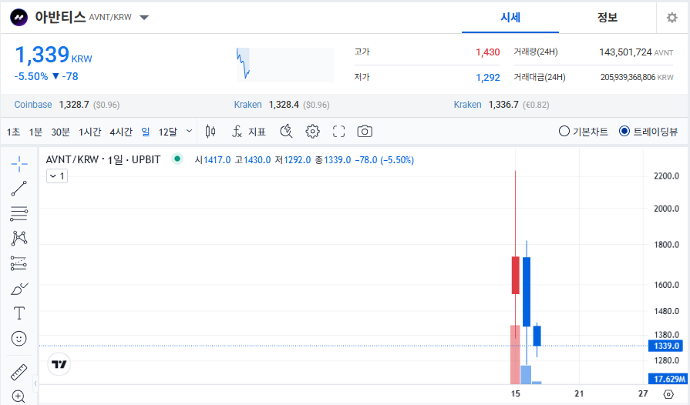The width and height of the screenshot is (690, 405).
Task: Collapse the drawing toolbar side handle
Action: [x=35, y=383]
